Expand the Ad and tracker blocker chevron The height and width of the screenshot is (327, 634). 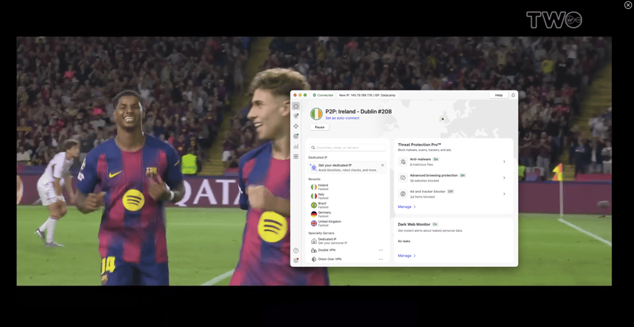click(504, 194)
